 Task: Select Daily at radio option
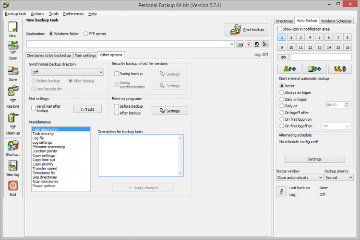pyautogui.click(x=282, y=106)
